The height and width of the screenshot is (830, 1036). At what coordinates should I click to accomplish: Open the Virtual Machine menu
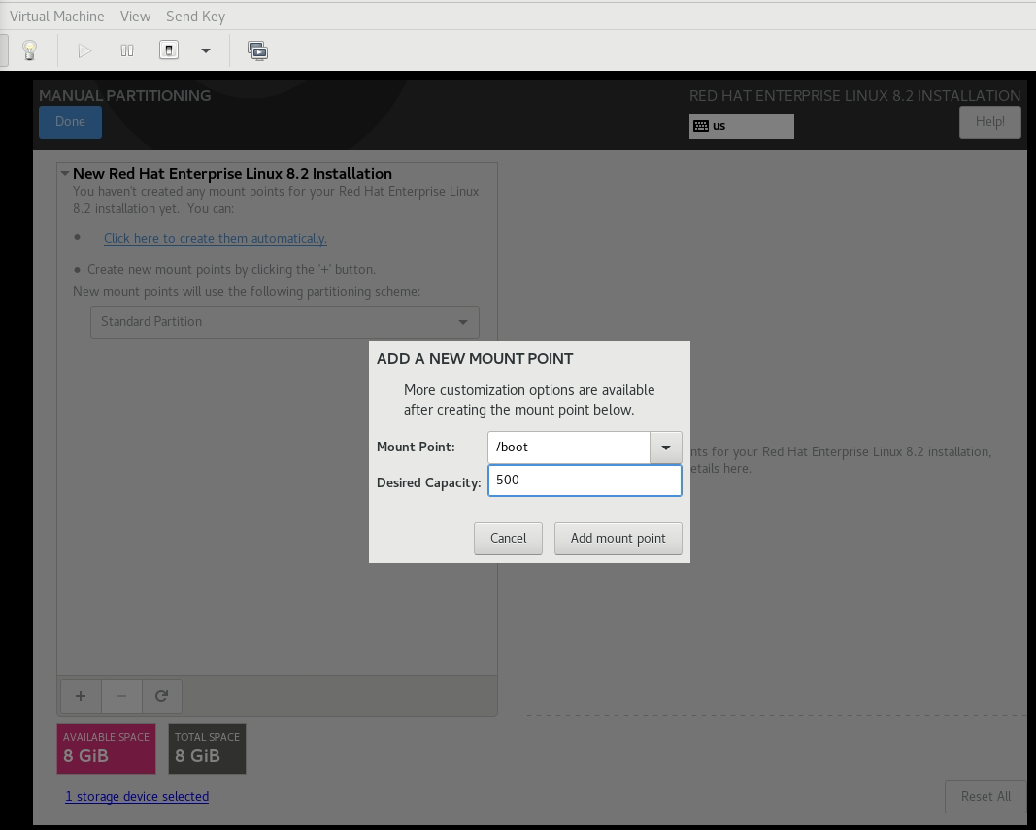[x=57, y=17]
